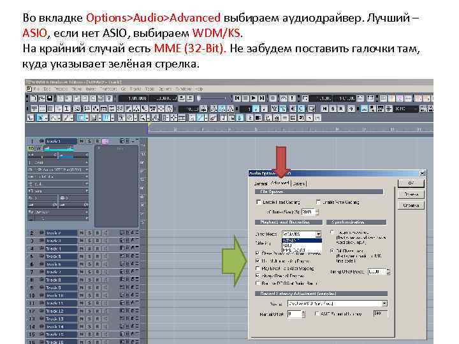Select the Track 10 name field
The height and width of the screenshot is (344, 459).
click(61, 296)
